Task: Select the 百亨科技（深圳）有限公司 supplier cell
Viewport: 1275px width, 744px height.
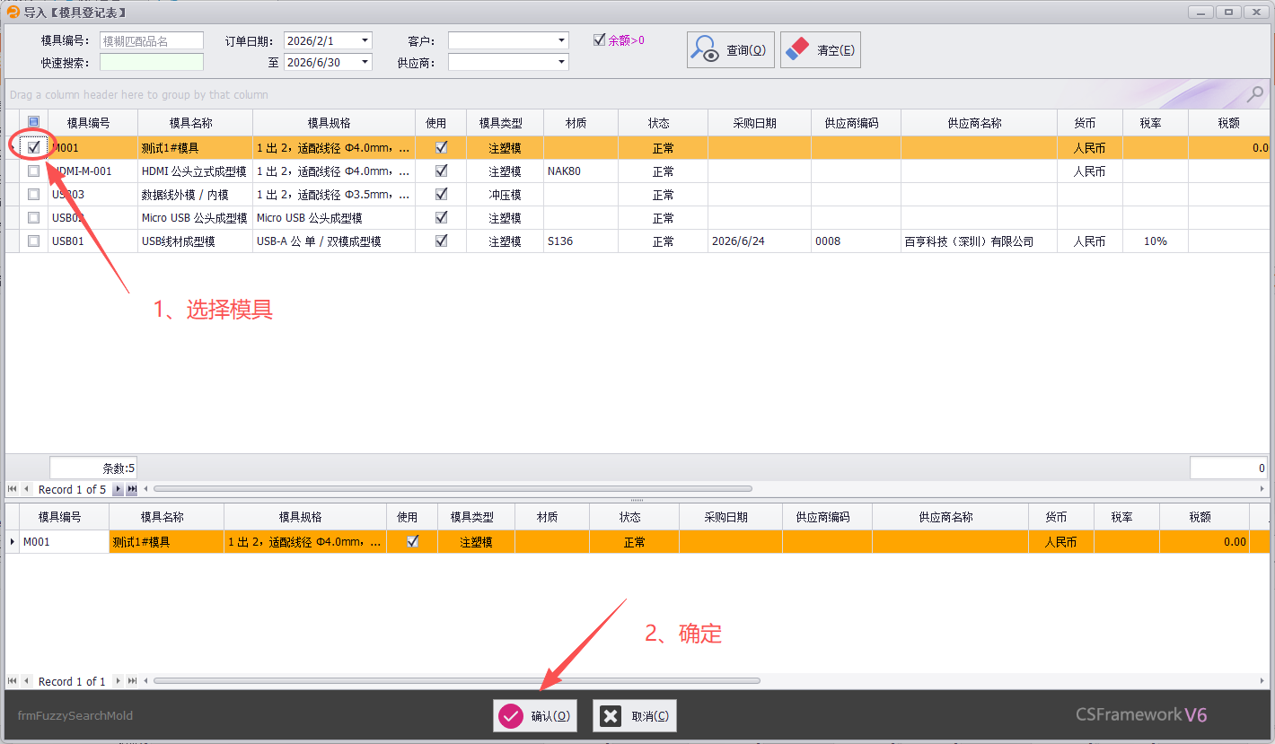Action: pos(979,241)
